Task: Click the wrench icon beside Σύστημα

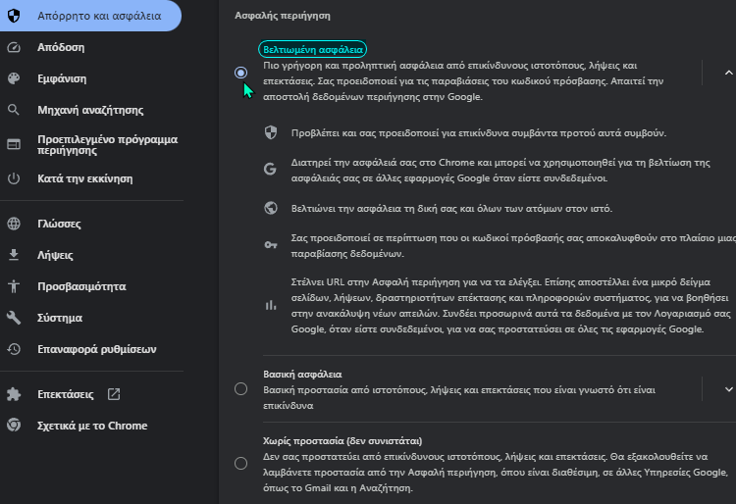Action: (14, 318)
